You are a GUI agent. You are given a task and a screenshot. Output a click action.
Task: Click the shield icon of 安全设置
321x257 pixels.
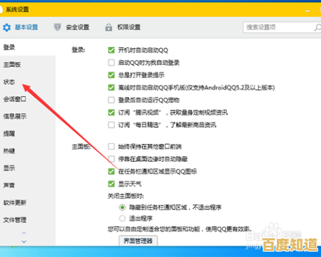point(58,27)
